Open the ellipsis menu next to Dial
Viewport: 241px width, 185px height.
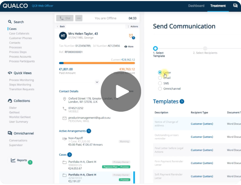pyautogui.click(x=78, y=18)
